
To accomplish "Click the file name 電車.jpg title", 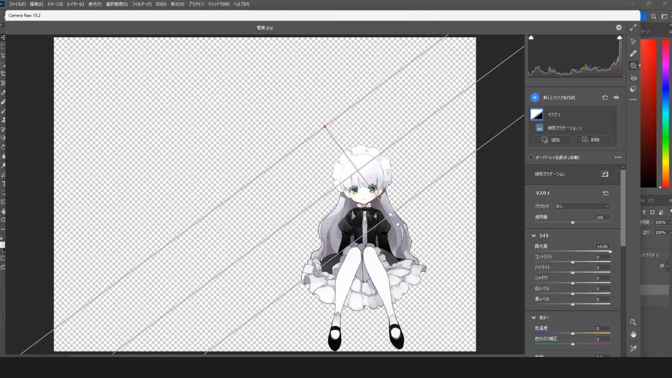I will (265, 28).
